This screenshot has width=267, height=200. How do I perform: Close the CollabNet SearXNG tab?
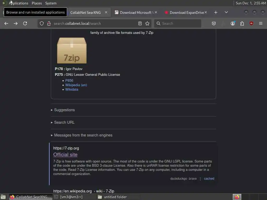(106, 12)
